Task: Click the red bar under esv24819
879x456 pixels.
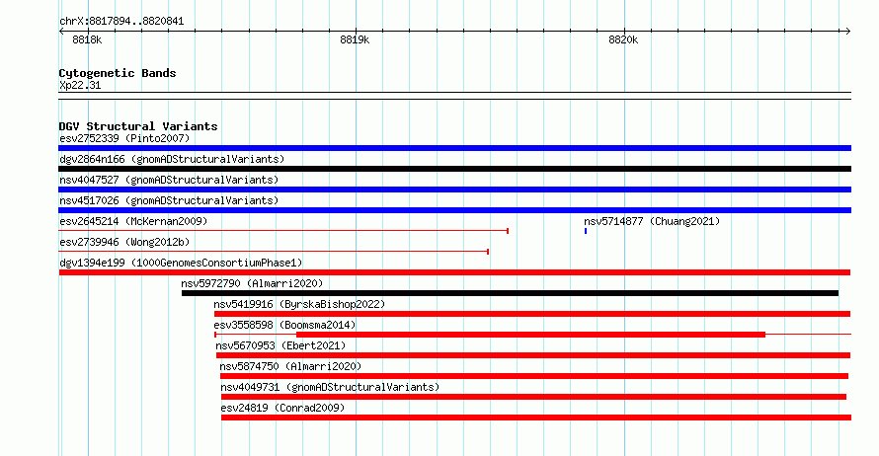Action: (536, 418)
